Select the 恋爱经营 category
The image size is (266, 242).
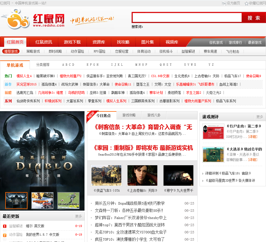[x=122, y=51]
